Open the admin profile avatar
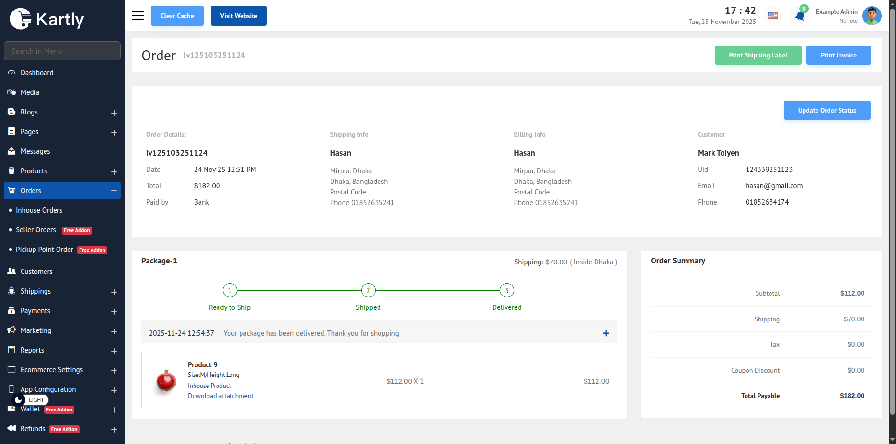Viewport: 896px width, 444px height. tap(872, 16)
